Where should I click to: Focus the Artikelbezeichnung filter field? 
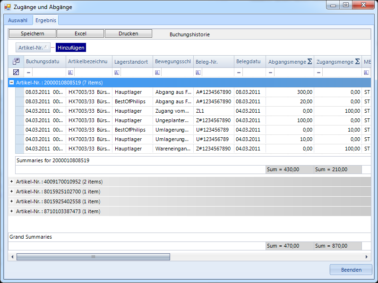pyautogui.click(x=93, y=73)
